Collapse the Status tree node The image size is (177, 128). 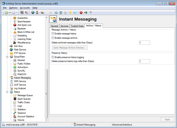pyautogui.click(x=7, y=92)
